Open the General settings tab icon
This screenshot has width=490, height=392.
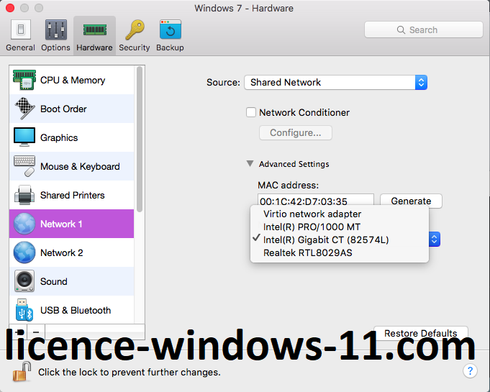[x=20, y=30]
